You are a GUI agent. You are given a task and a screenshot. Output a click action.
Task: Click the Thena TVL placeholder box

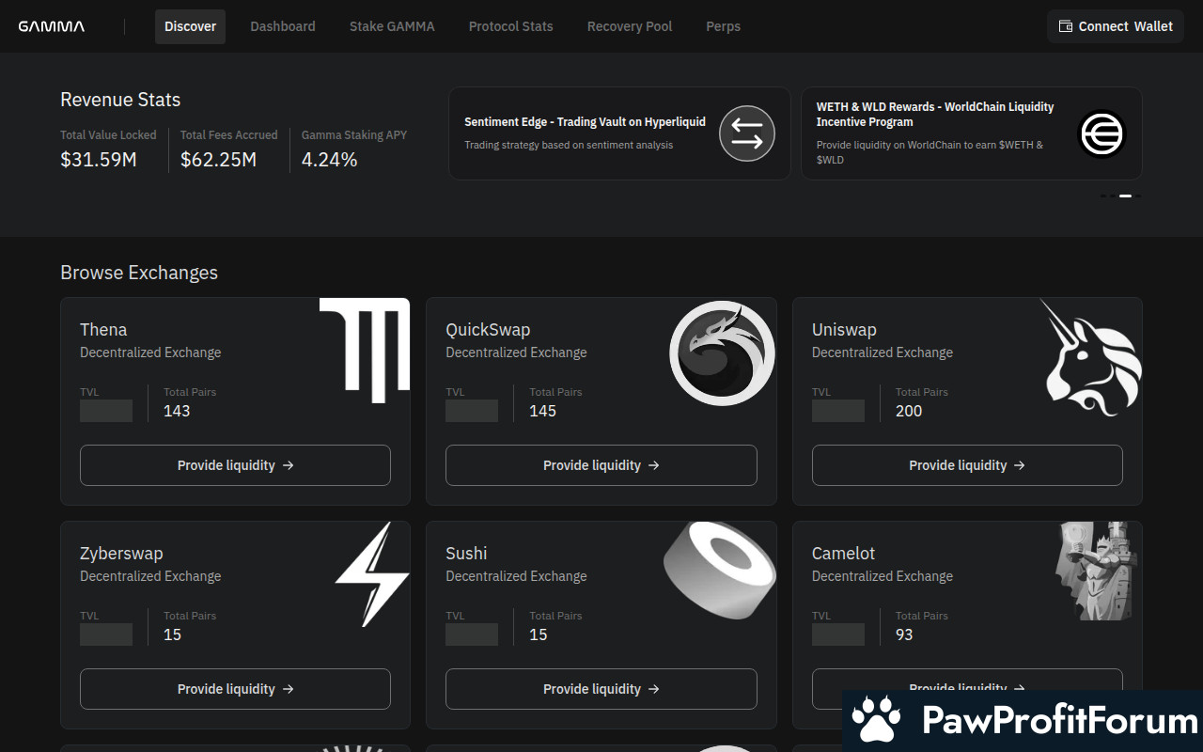pyautogui.click(x=106, y=411)
